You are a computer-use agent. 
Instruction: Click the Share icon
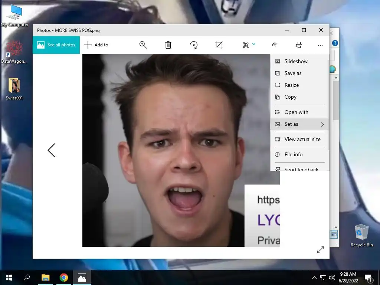coord(273,45)
